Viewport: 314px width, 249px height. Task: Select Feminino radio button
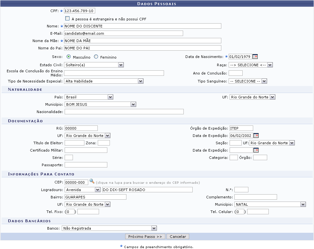96,57
